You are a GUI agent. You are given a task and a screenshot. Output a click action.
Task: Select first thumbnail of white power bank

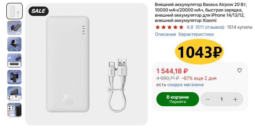(x=14, y=11)
